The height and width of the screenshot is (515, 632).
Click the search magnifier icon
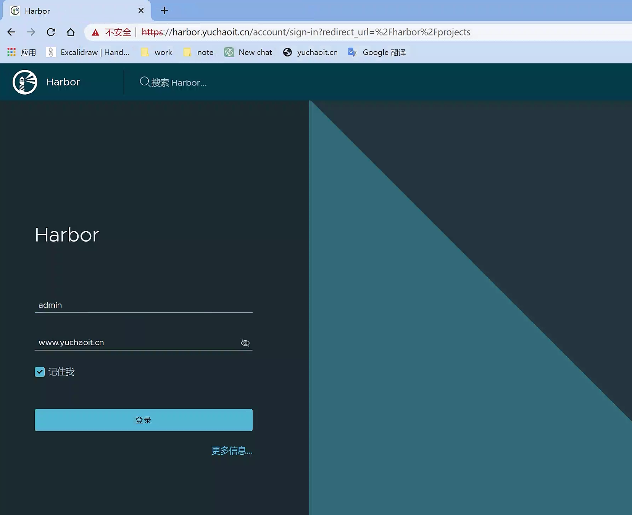coord(145,82)
